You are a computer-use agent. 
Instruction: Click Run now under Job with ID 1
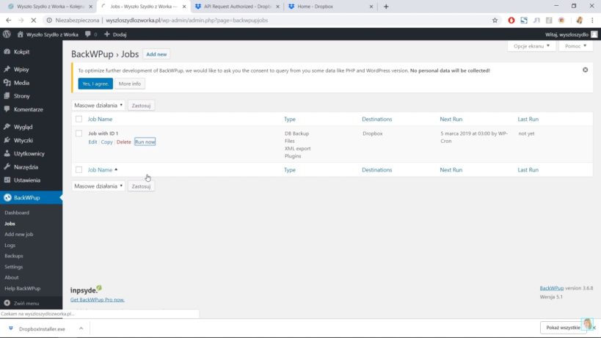click(x=145, y=142)
